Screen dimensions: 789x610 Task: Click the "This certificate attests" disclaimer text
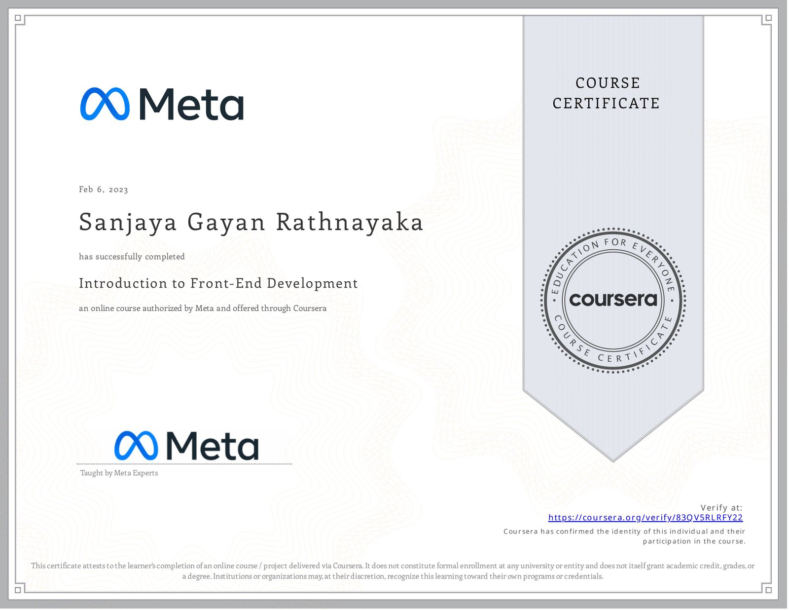[x=393, y=571]
